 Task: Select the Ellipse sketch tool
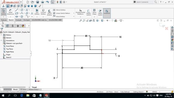pyautogui.click(x=27, y=13)
